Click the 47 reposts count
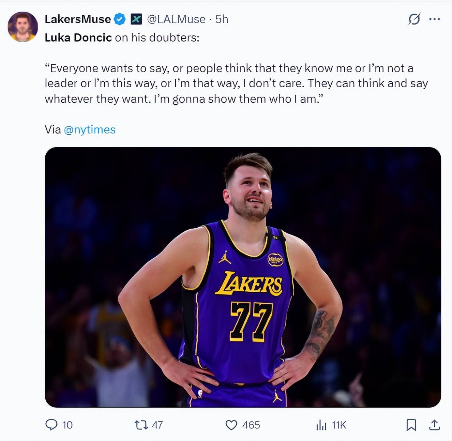The image size is (452, 441). [x=157, y=425]
